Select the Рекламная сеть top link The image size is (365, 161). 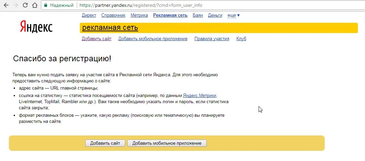pyautogui.click(x=170, y=15)
